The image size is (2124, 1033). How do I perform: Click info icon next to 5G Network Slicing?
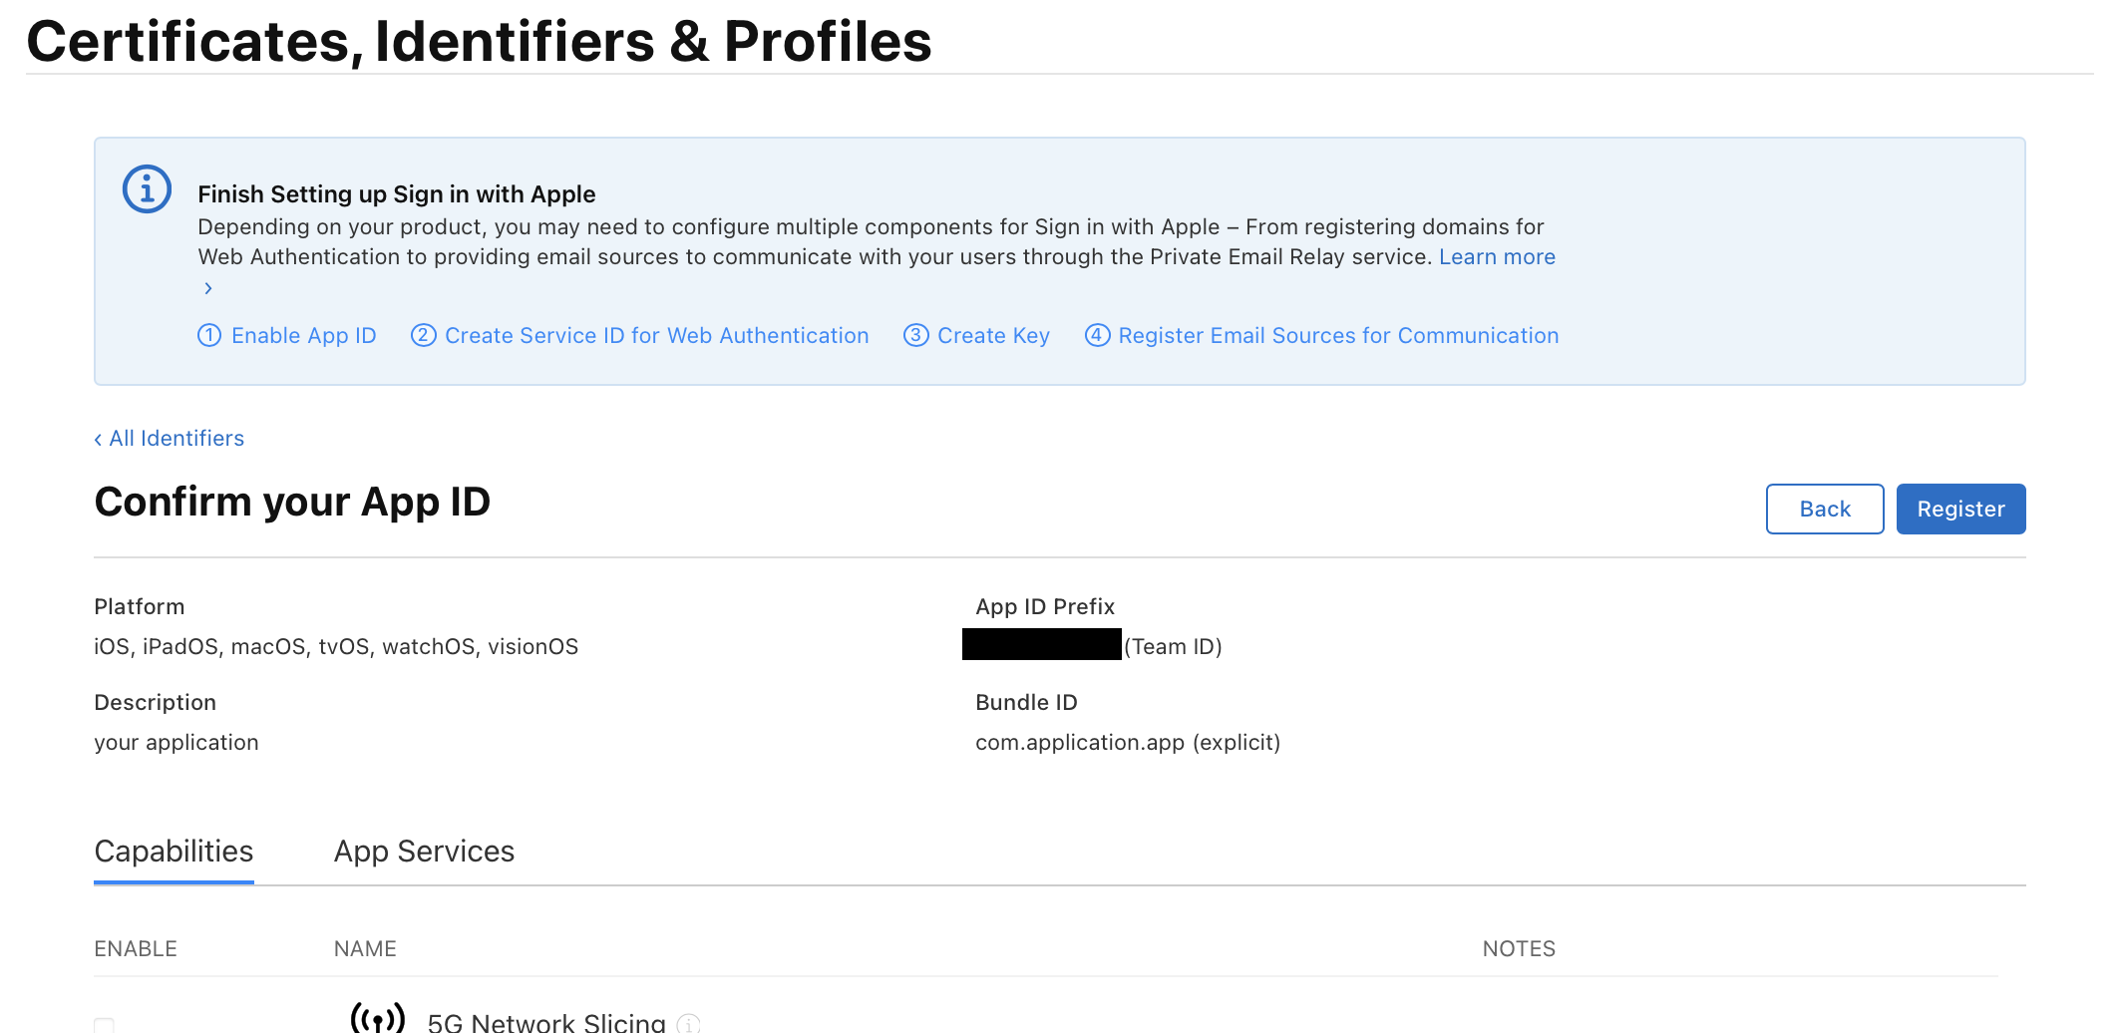pos(688,1023)
